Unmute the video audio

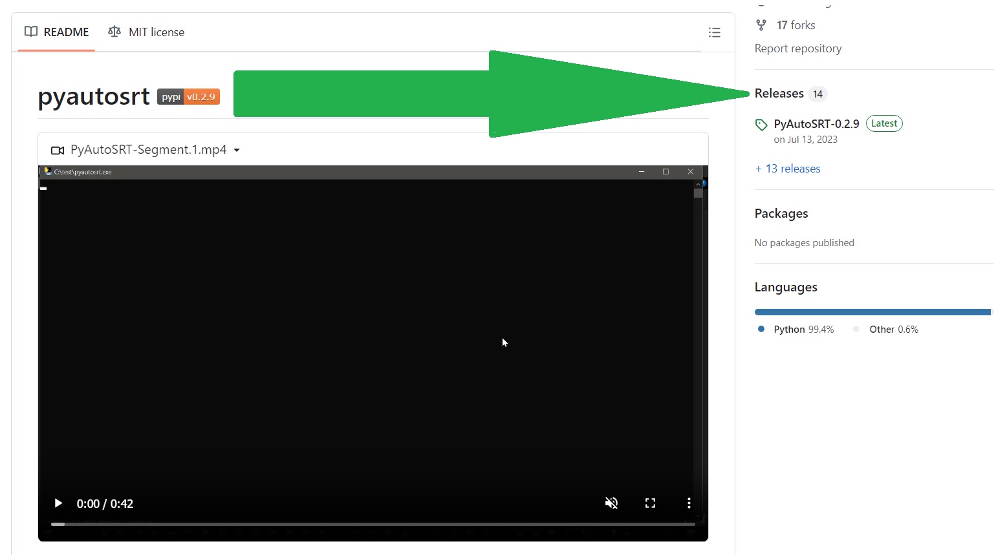click(x=611, y=503)
